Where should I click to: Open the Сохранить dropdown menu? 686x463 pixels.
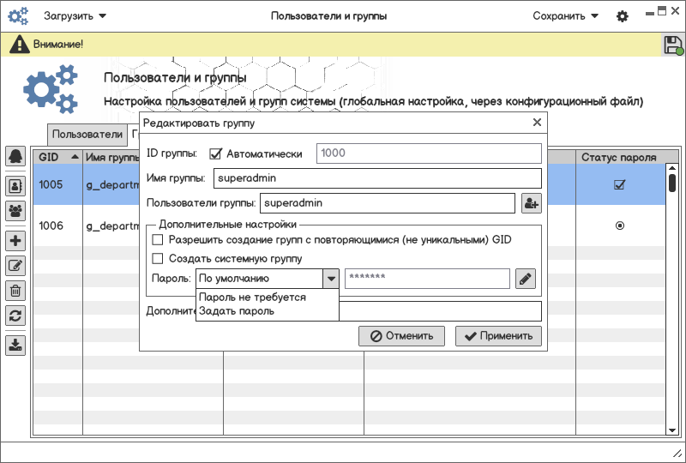click(565, 16)
